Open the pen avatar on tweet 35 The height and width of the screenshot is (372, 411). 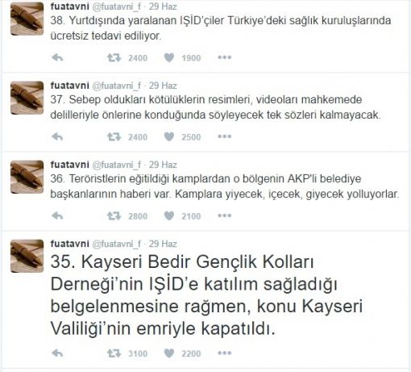tap(27, 256)
